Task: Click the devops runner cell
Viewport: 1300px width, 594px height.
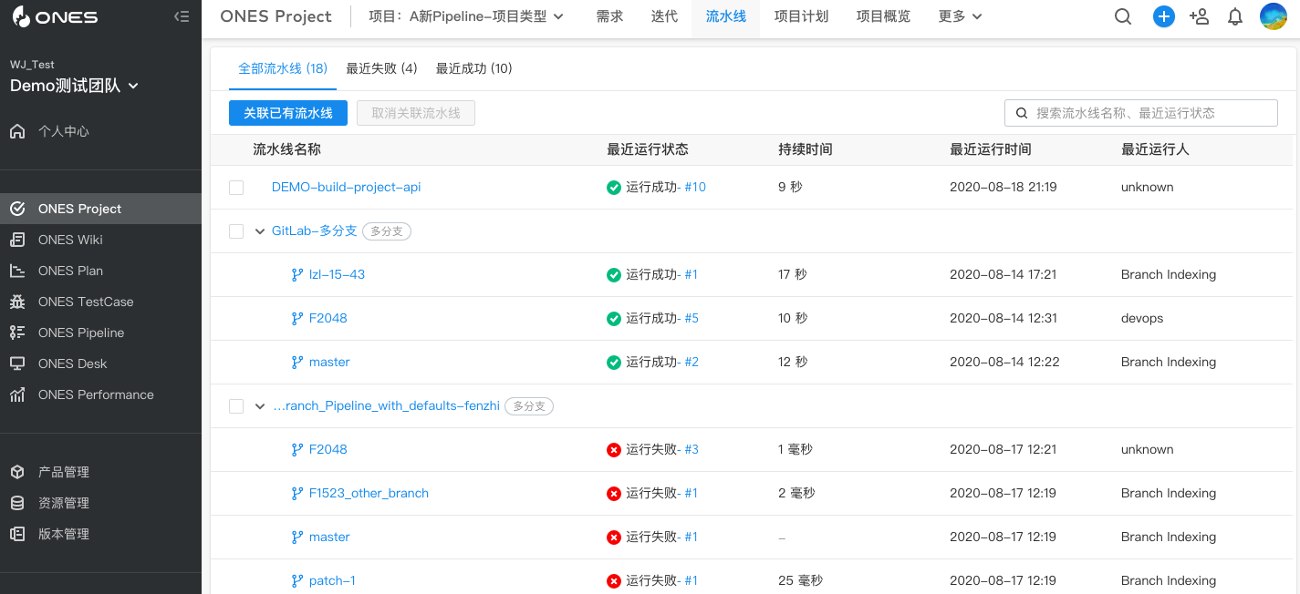Action: (x=1142, y=318)
